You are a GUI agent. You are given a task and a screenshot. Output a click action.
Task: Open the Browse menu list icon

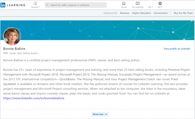pyautogui.click(x=35, y=3)
